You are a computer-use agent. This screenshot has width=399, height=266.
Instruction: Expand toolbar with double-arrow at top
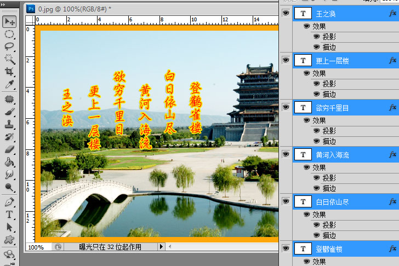(x=3, y=4)
